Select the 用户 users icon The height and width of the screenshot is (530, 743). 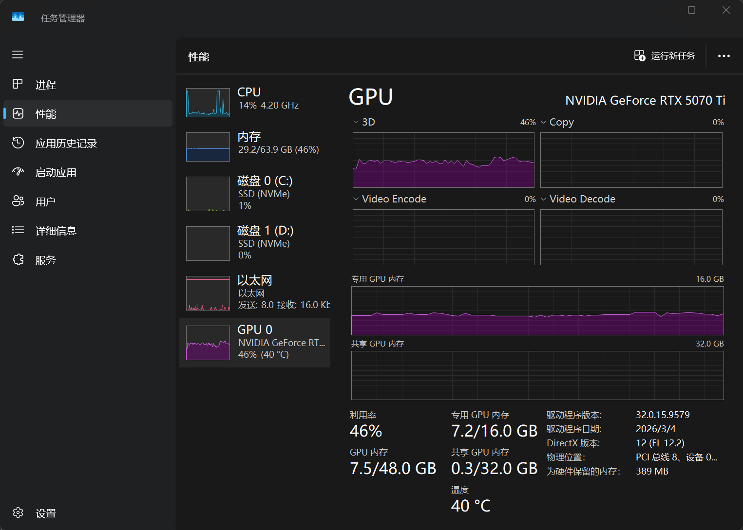click(x=18, y=201)
